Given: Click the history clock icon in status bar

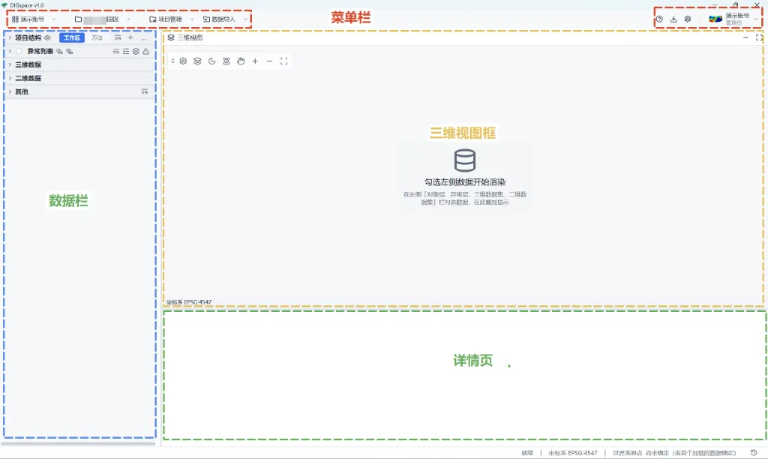Looking at the screenshot, I should click(754, 453).
